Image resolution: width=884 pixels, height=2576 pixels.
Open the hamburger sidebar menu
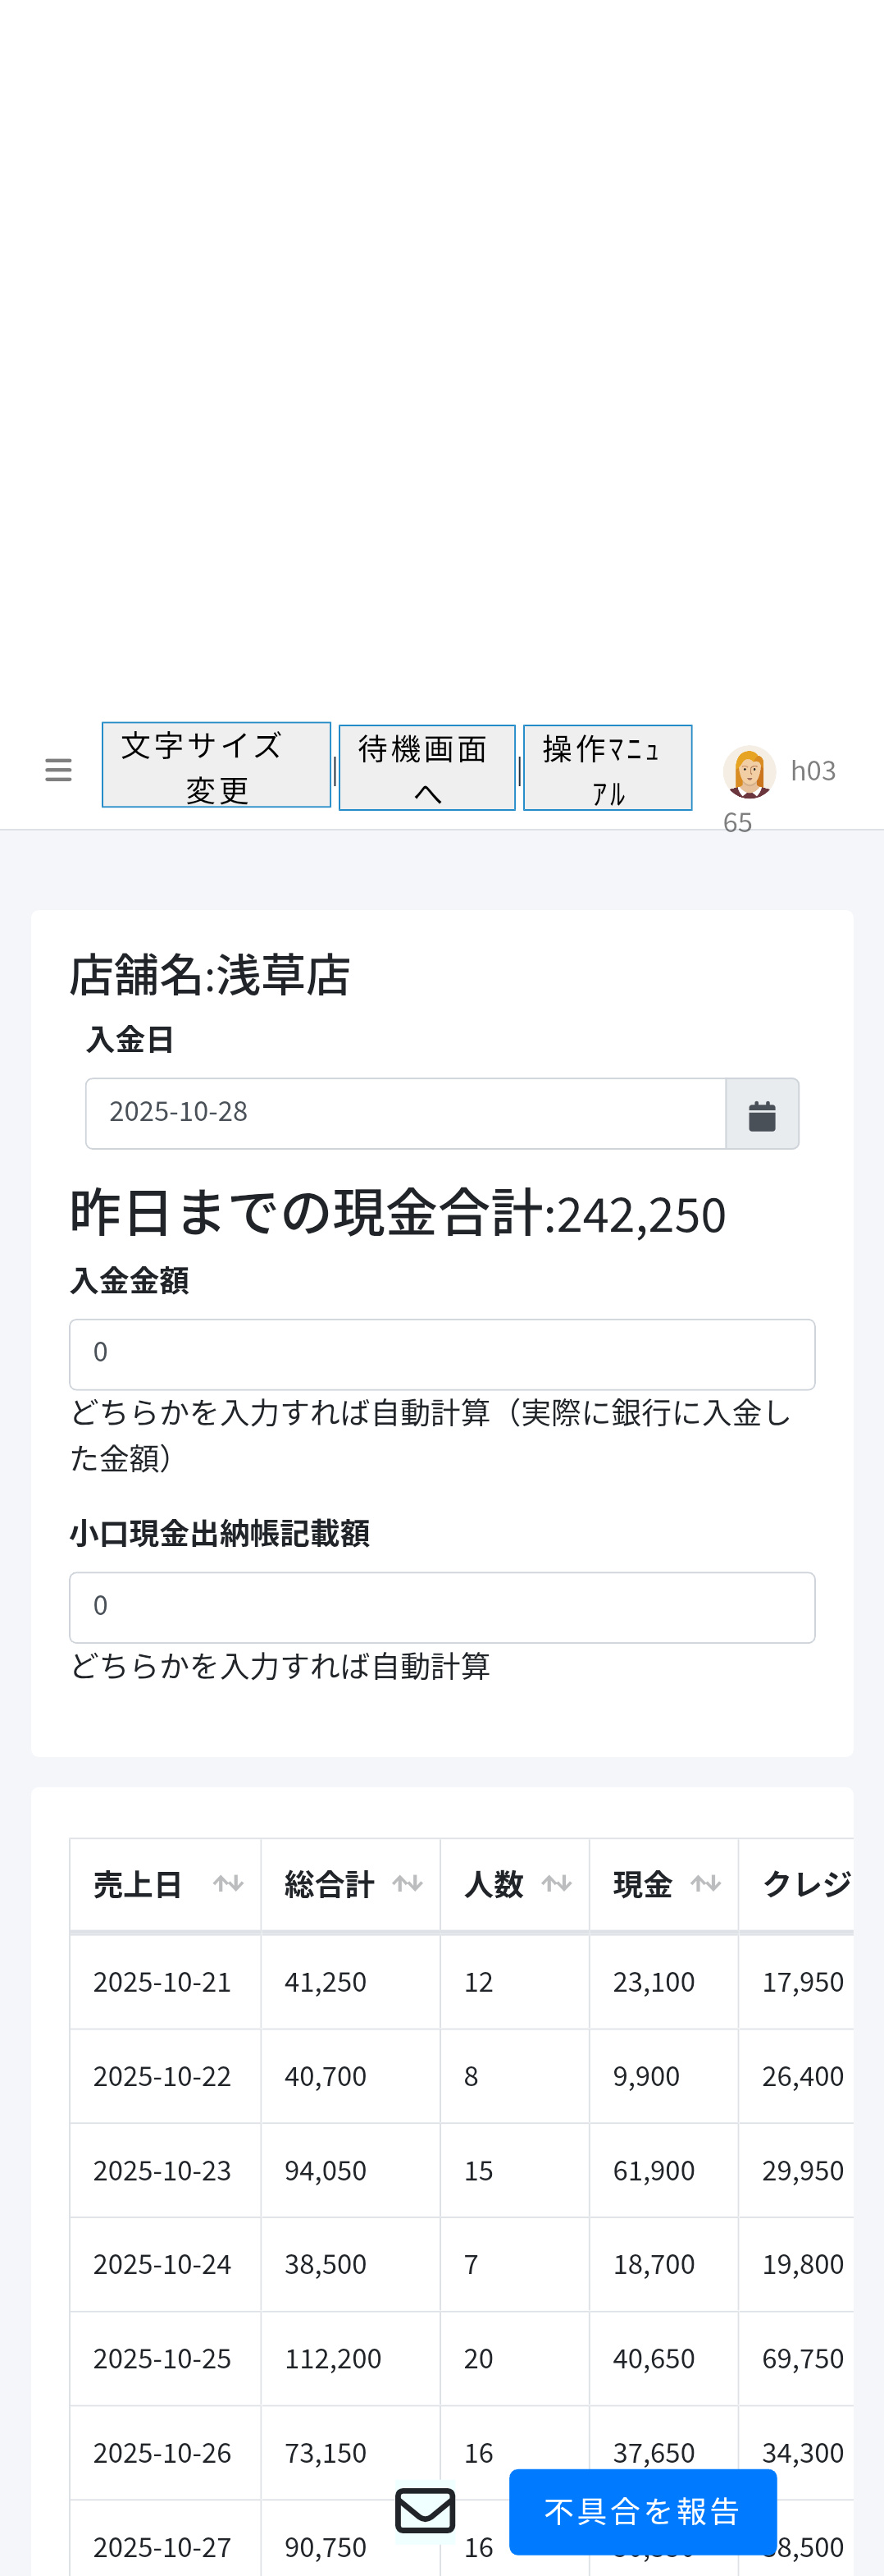click(58, 770)
